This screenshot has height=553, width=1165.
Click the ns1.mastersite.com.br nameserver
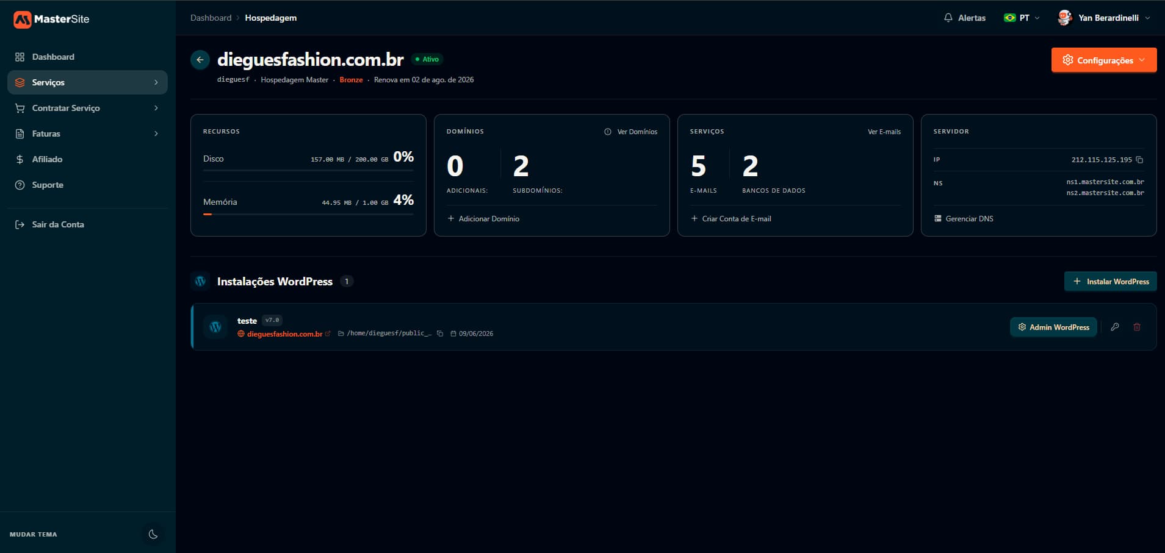1105,182
